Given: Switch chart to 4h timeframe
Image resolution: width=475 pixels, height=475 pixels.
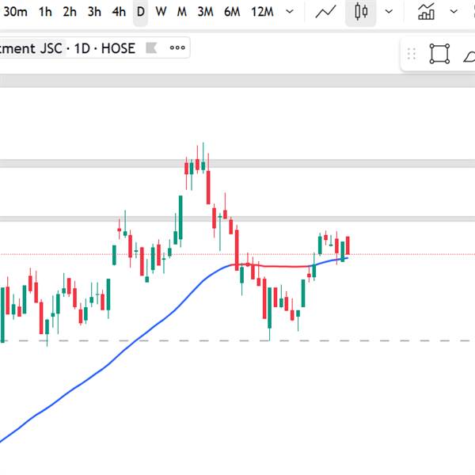Looking at the screenshot, I should pos(119,12).
